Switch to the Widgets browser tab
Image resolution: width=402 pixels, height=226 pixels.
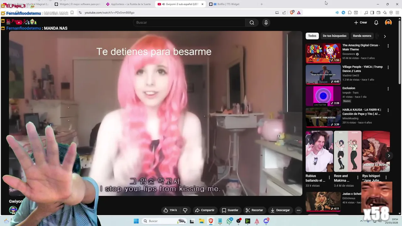click(x=77, y=4)
